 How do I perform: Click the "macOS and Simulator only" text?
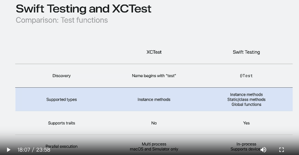tap(154, 149)
